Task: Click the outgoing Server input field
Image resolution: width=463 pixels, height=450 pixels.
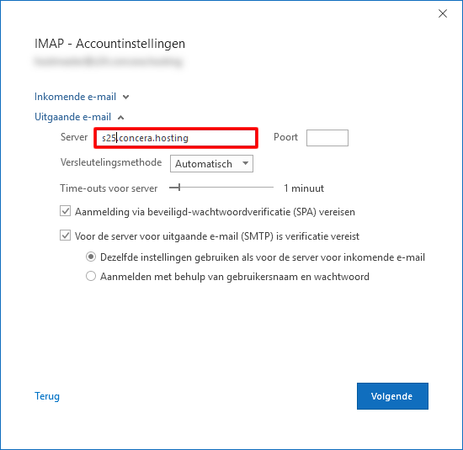Action: pyautogui.click(x=176, y=138)
